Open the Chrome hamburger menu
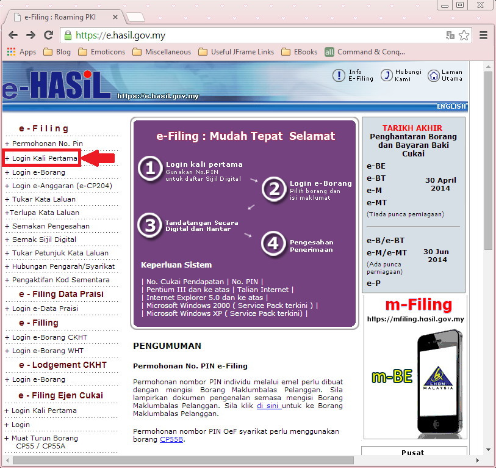This screenshot has width=496, height=468. pyautogui.click(x=483, y=35)
